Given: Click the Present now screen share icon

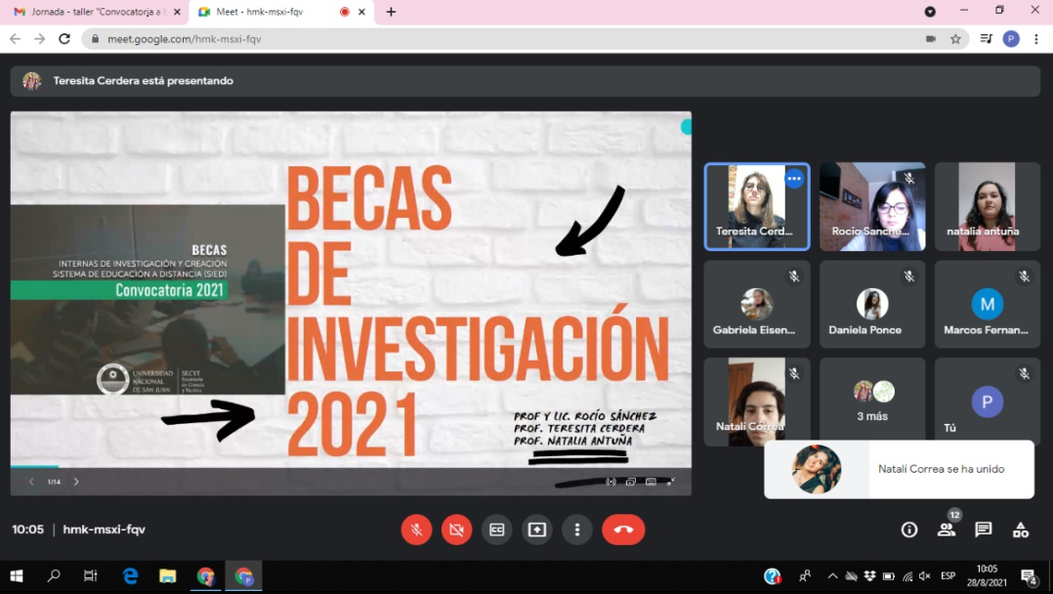Looking at the screenshot, I should 536,530.
